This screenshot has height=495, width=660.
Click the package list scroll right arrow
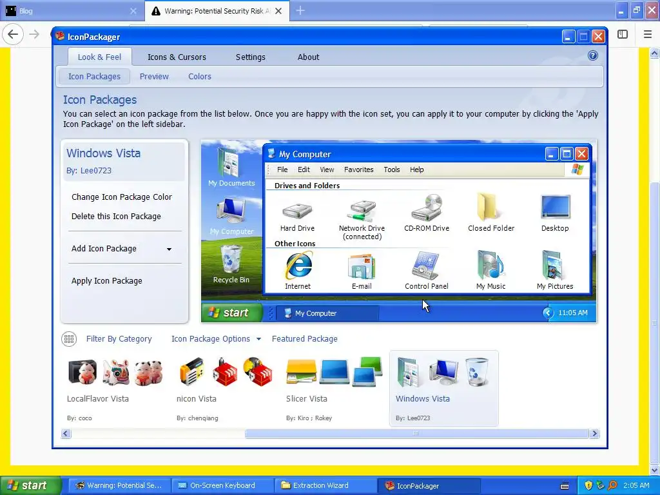coord(594,434)
